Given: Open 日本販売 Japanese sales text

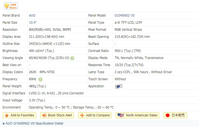Looking at the screenshot, I should (178, 115).
